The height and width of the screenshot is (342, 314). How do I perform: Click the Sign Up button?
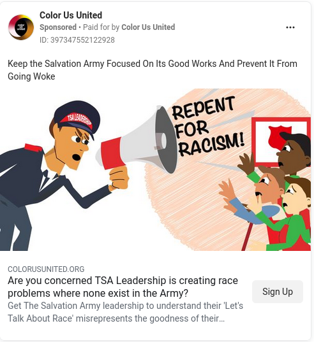(277, 292)
